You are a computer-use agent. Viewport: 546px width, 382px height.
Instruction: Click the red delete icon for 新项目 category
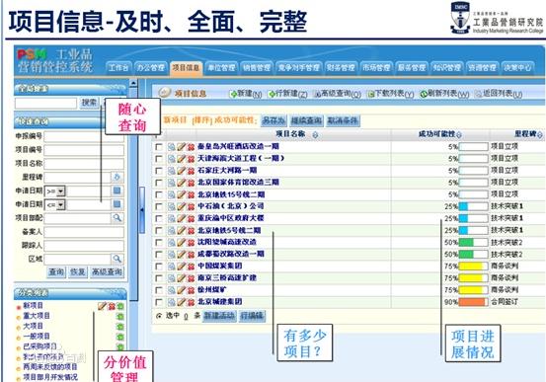[112, 306]
